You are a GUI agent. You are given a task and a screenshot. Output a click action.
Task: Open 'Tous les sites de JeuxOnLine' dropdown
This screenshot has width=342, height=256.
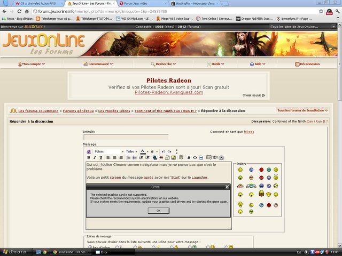click(303, 27)
